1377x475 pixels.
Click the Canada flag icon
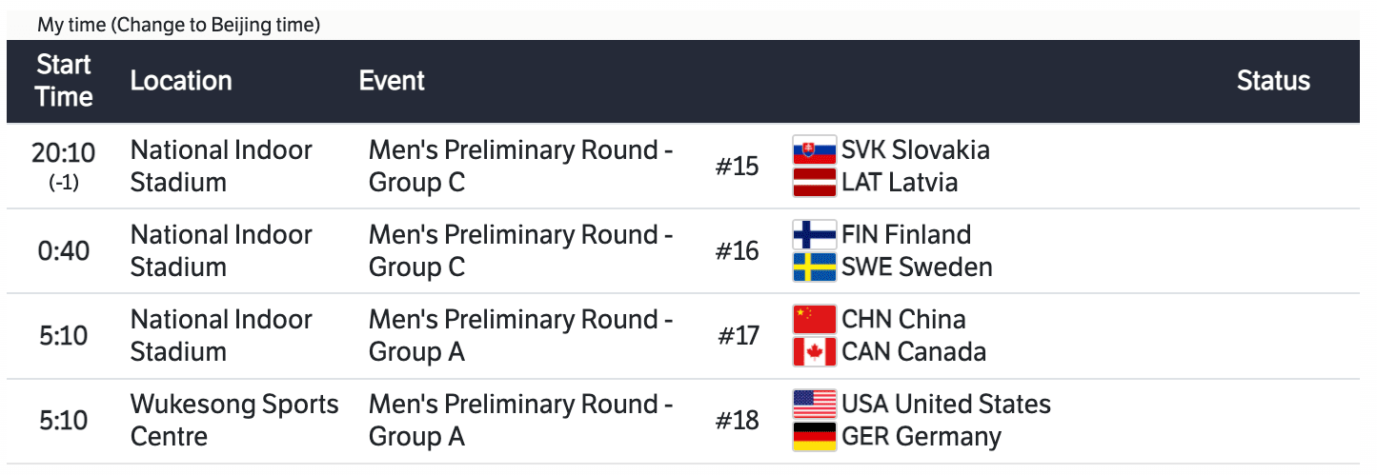[814, 352]
